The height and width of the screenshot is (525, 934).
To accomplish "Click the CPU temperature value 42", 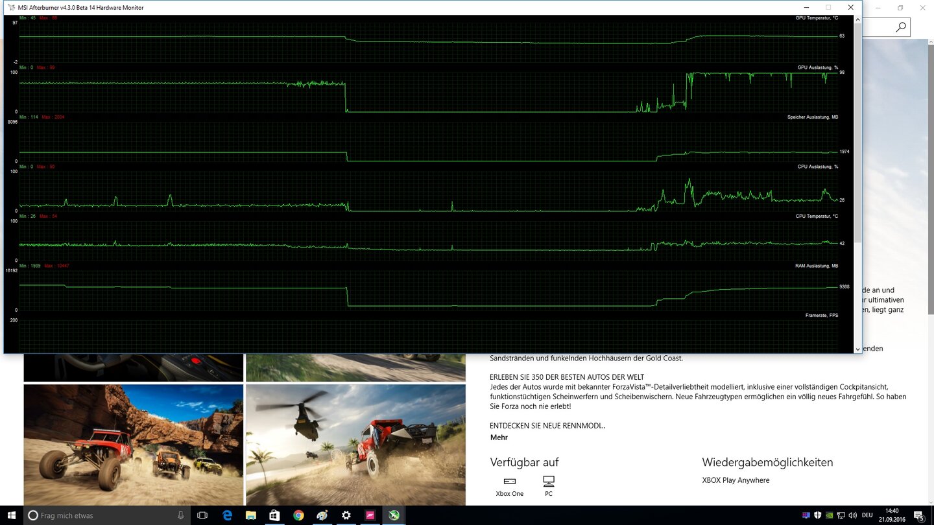I will 842,244.
